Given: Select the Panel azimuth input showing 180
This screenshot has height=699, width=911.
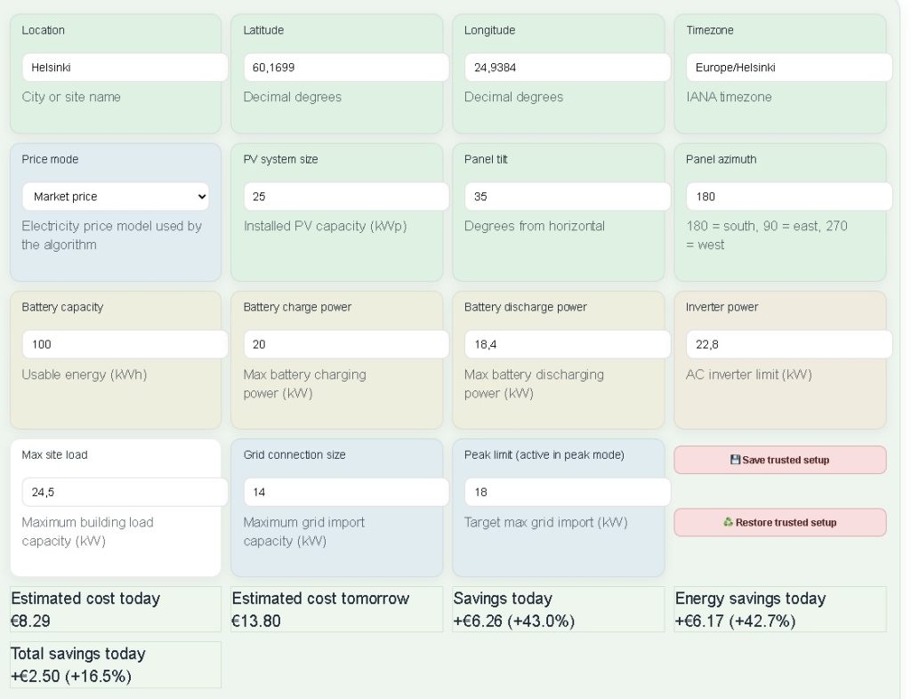Looking at the screenshot, I should click(x=789, y=197).
